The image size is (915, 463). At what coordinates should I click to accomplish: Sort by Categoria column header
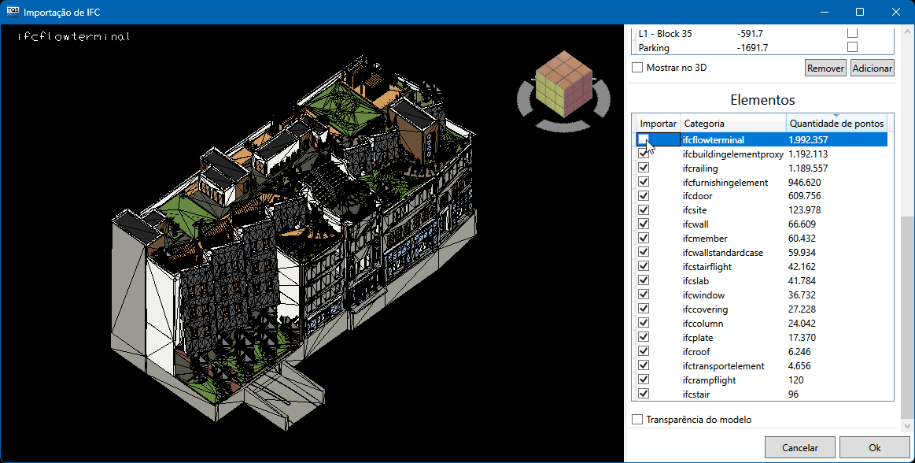[732, 124]
